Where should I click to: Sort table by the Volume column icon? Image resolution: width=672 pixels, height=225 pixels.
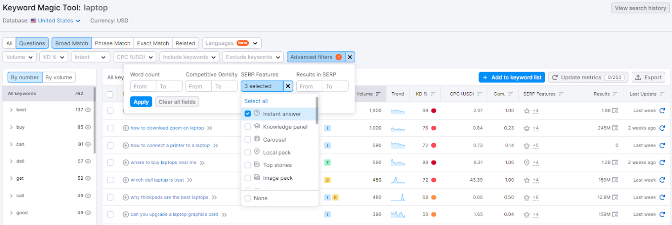click(378, 94)
